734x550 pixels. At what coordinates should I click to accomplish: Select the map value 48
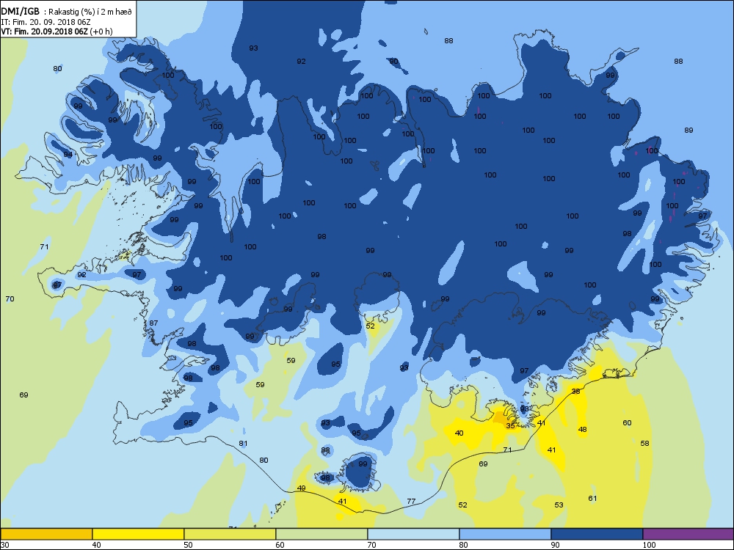(x=582, y=429)
